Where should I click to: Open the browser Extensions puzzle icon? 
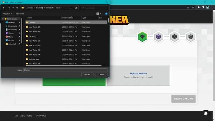[198, 7]
